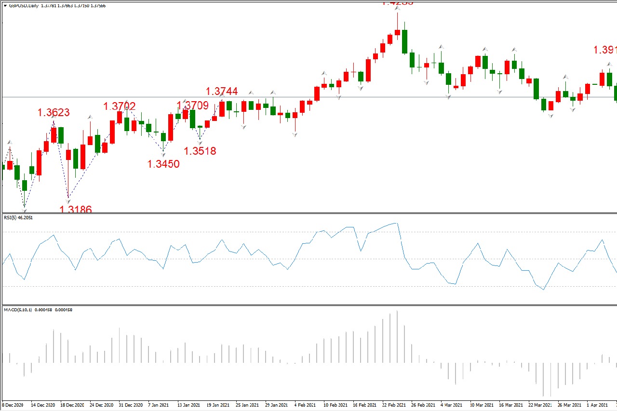Screen dimensions: 617x411
Task: Click the up fractal arrow above the chart's highest candle
Action: tap(397, 8)
